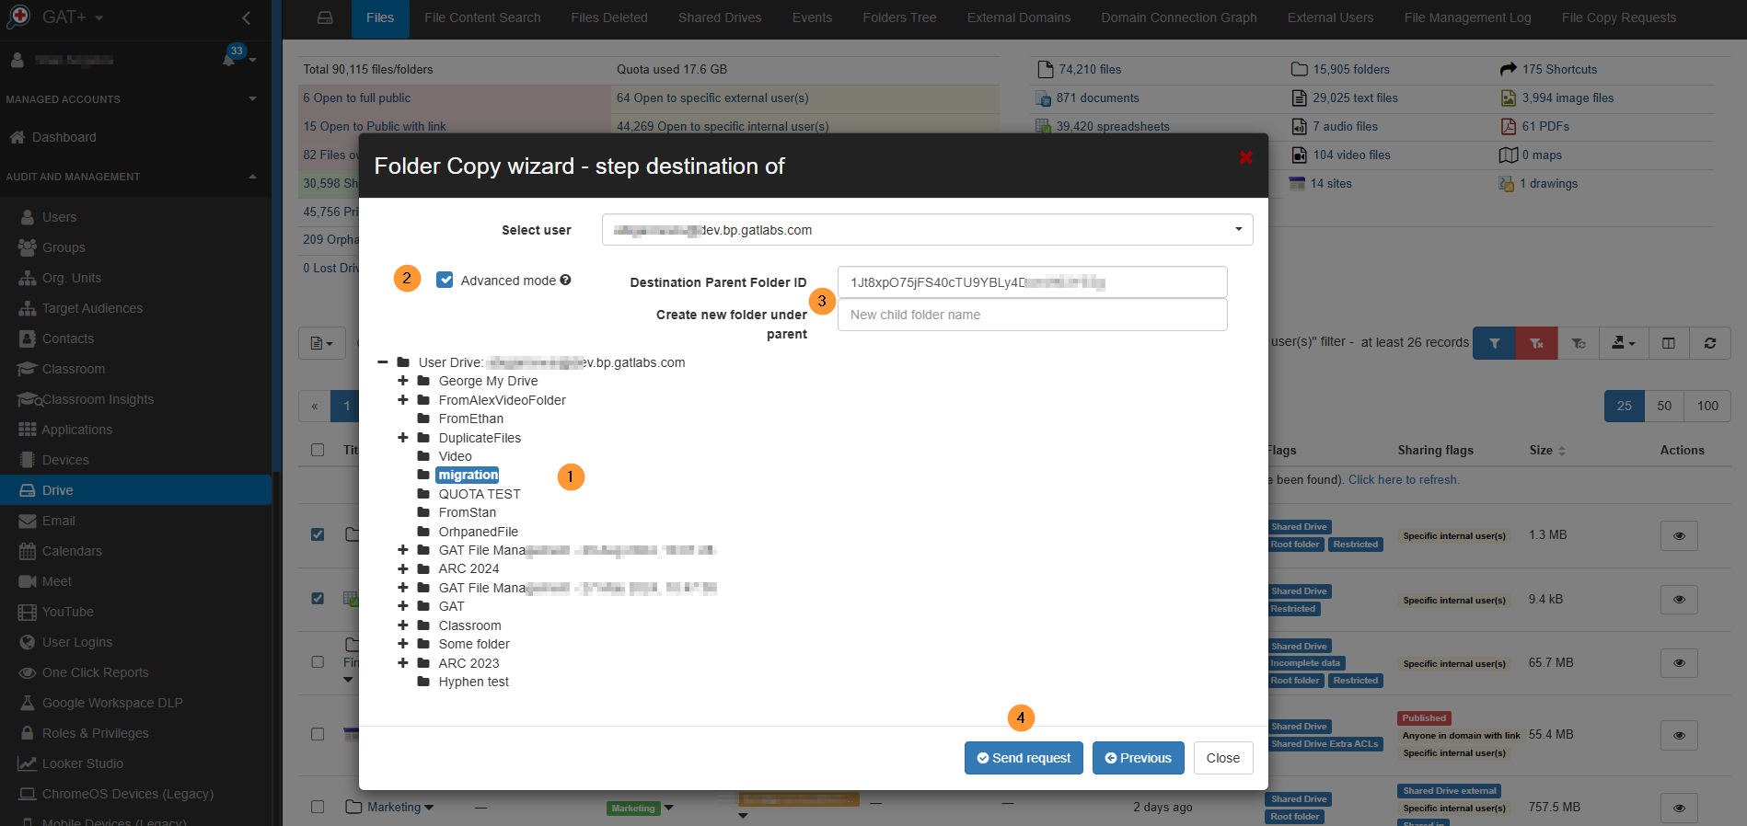Click the blue apply filter funnel icon

[1494, 343]
